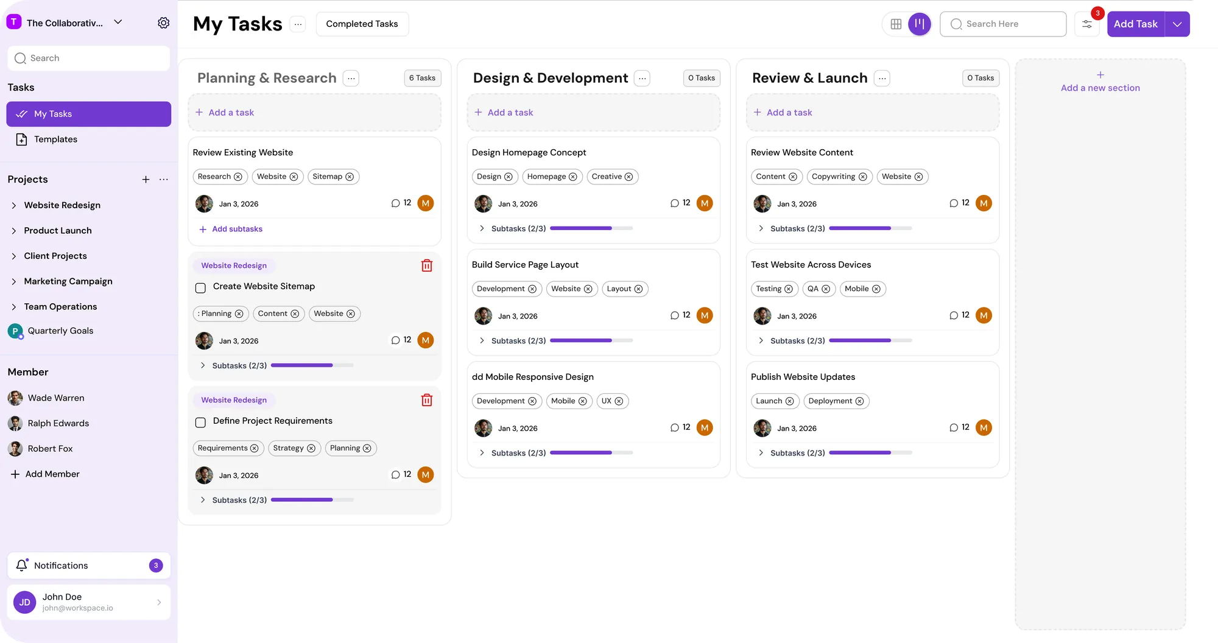The height and width of the screenshot is (643, 1218).
Task: Remove UX tag on Mobile Responsive Design card
Action: click(619, 401)
